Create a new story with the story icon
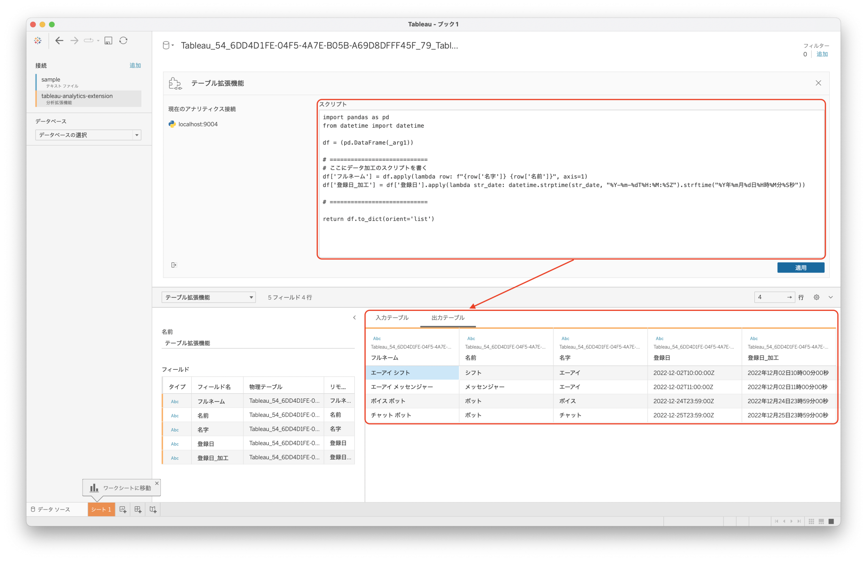 point(153,509)
